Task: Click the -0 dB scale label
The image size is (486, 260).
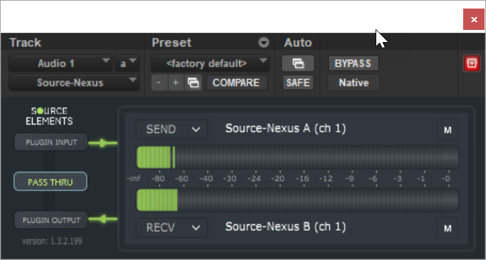Action: (x=445, y=179)
